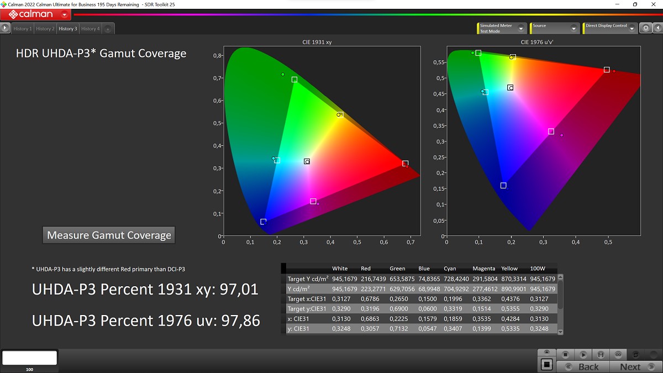Select the Green column header in table
The height and width of the screenshot is (373, 663).
pos(397,269)
